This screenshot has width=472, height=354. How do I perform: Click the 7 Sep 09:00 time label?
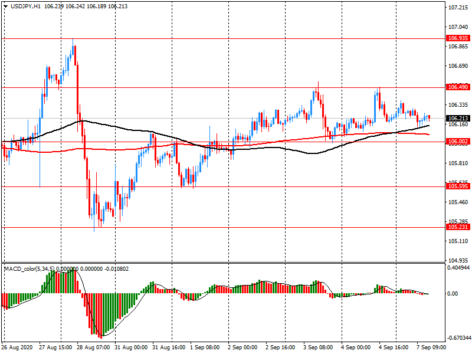[x=432, y=348]
